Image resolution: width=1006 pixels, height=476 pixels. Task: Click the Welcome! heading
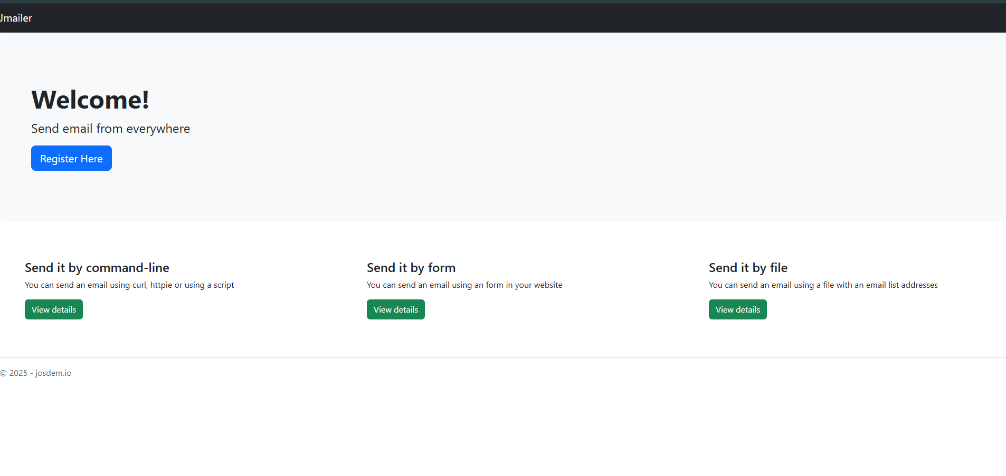pos(90,99)
